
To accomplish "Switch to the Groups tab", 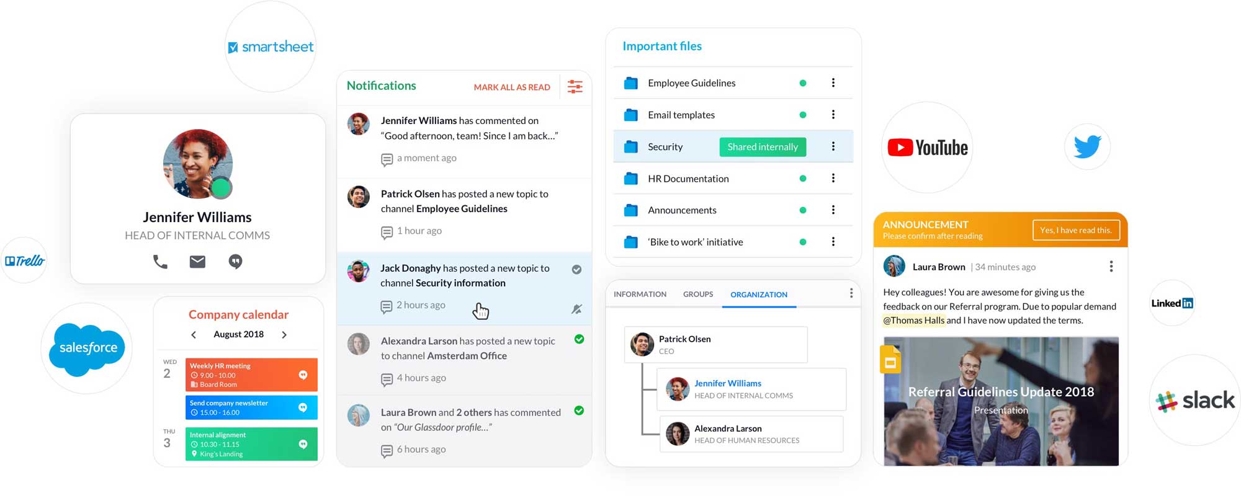I will (698, 295).
